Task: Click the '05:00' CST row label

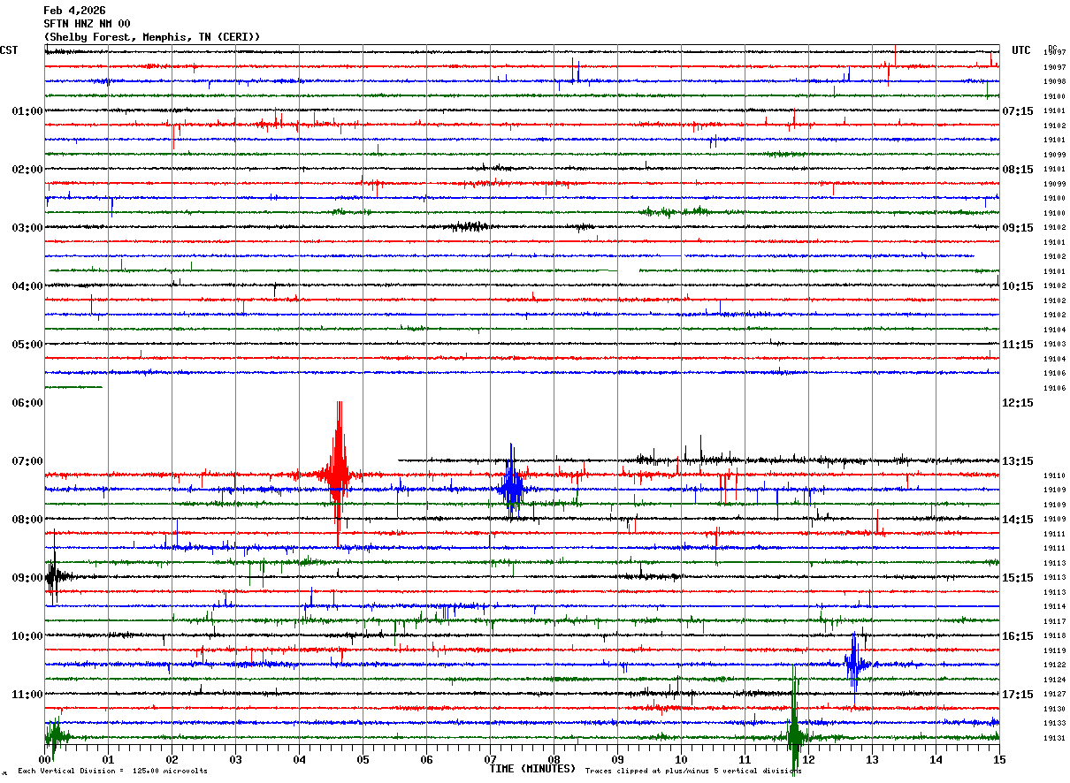Action: [x=27, y=345]
